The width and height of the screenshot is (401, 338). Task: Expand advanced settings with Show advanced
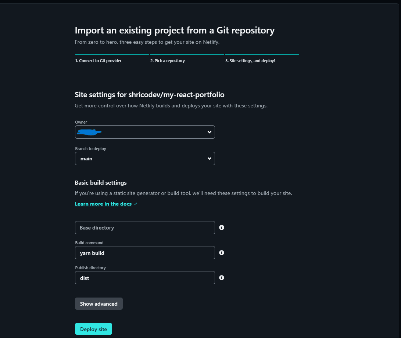click(x=99, y=304)
